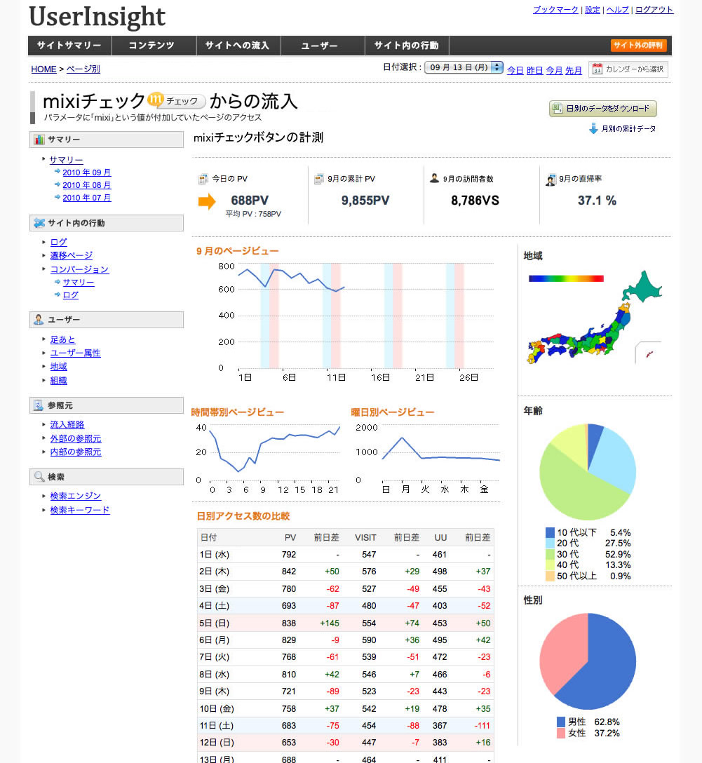Click the blue down arrow download icon
This screenshot has height=763, width=702.
593,128
